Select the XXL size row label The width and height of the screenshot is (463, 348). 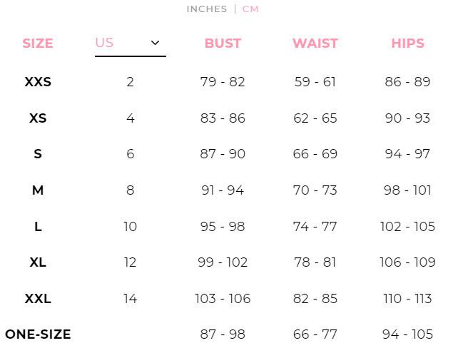(38, 298)
